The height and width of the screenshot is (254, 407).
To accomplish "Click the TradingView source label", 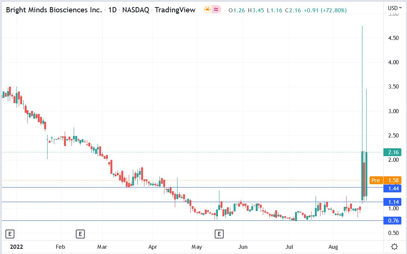I will (x=175, y=10).
